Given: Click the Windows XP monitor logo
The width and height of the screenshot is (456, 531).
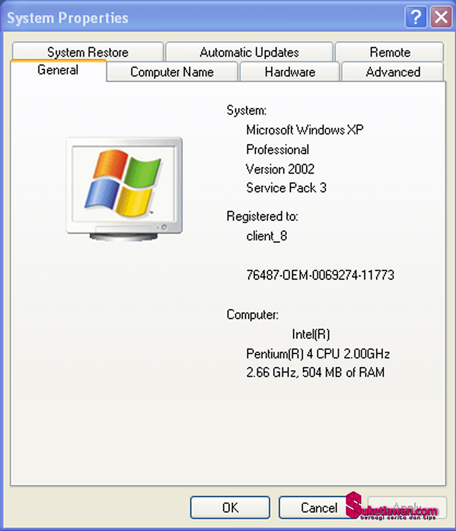Looking at the screenshot, I should click(x=124, y=189).
